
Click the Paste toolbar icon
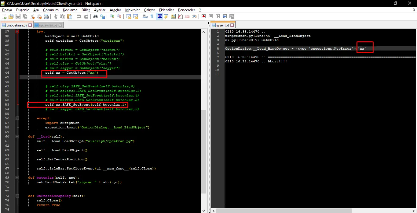click(x=70, y=16)
